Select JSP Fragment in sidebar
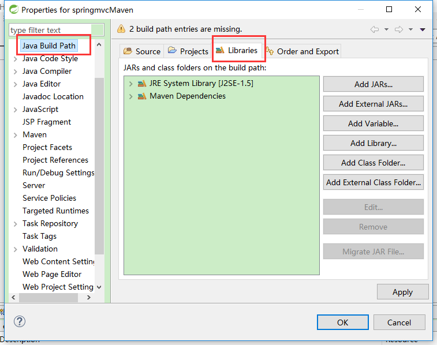 click(x=47, y=122)
